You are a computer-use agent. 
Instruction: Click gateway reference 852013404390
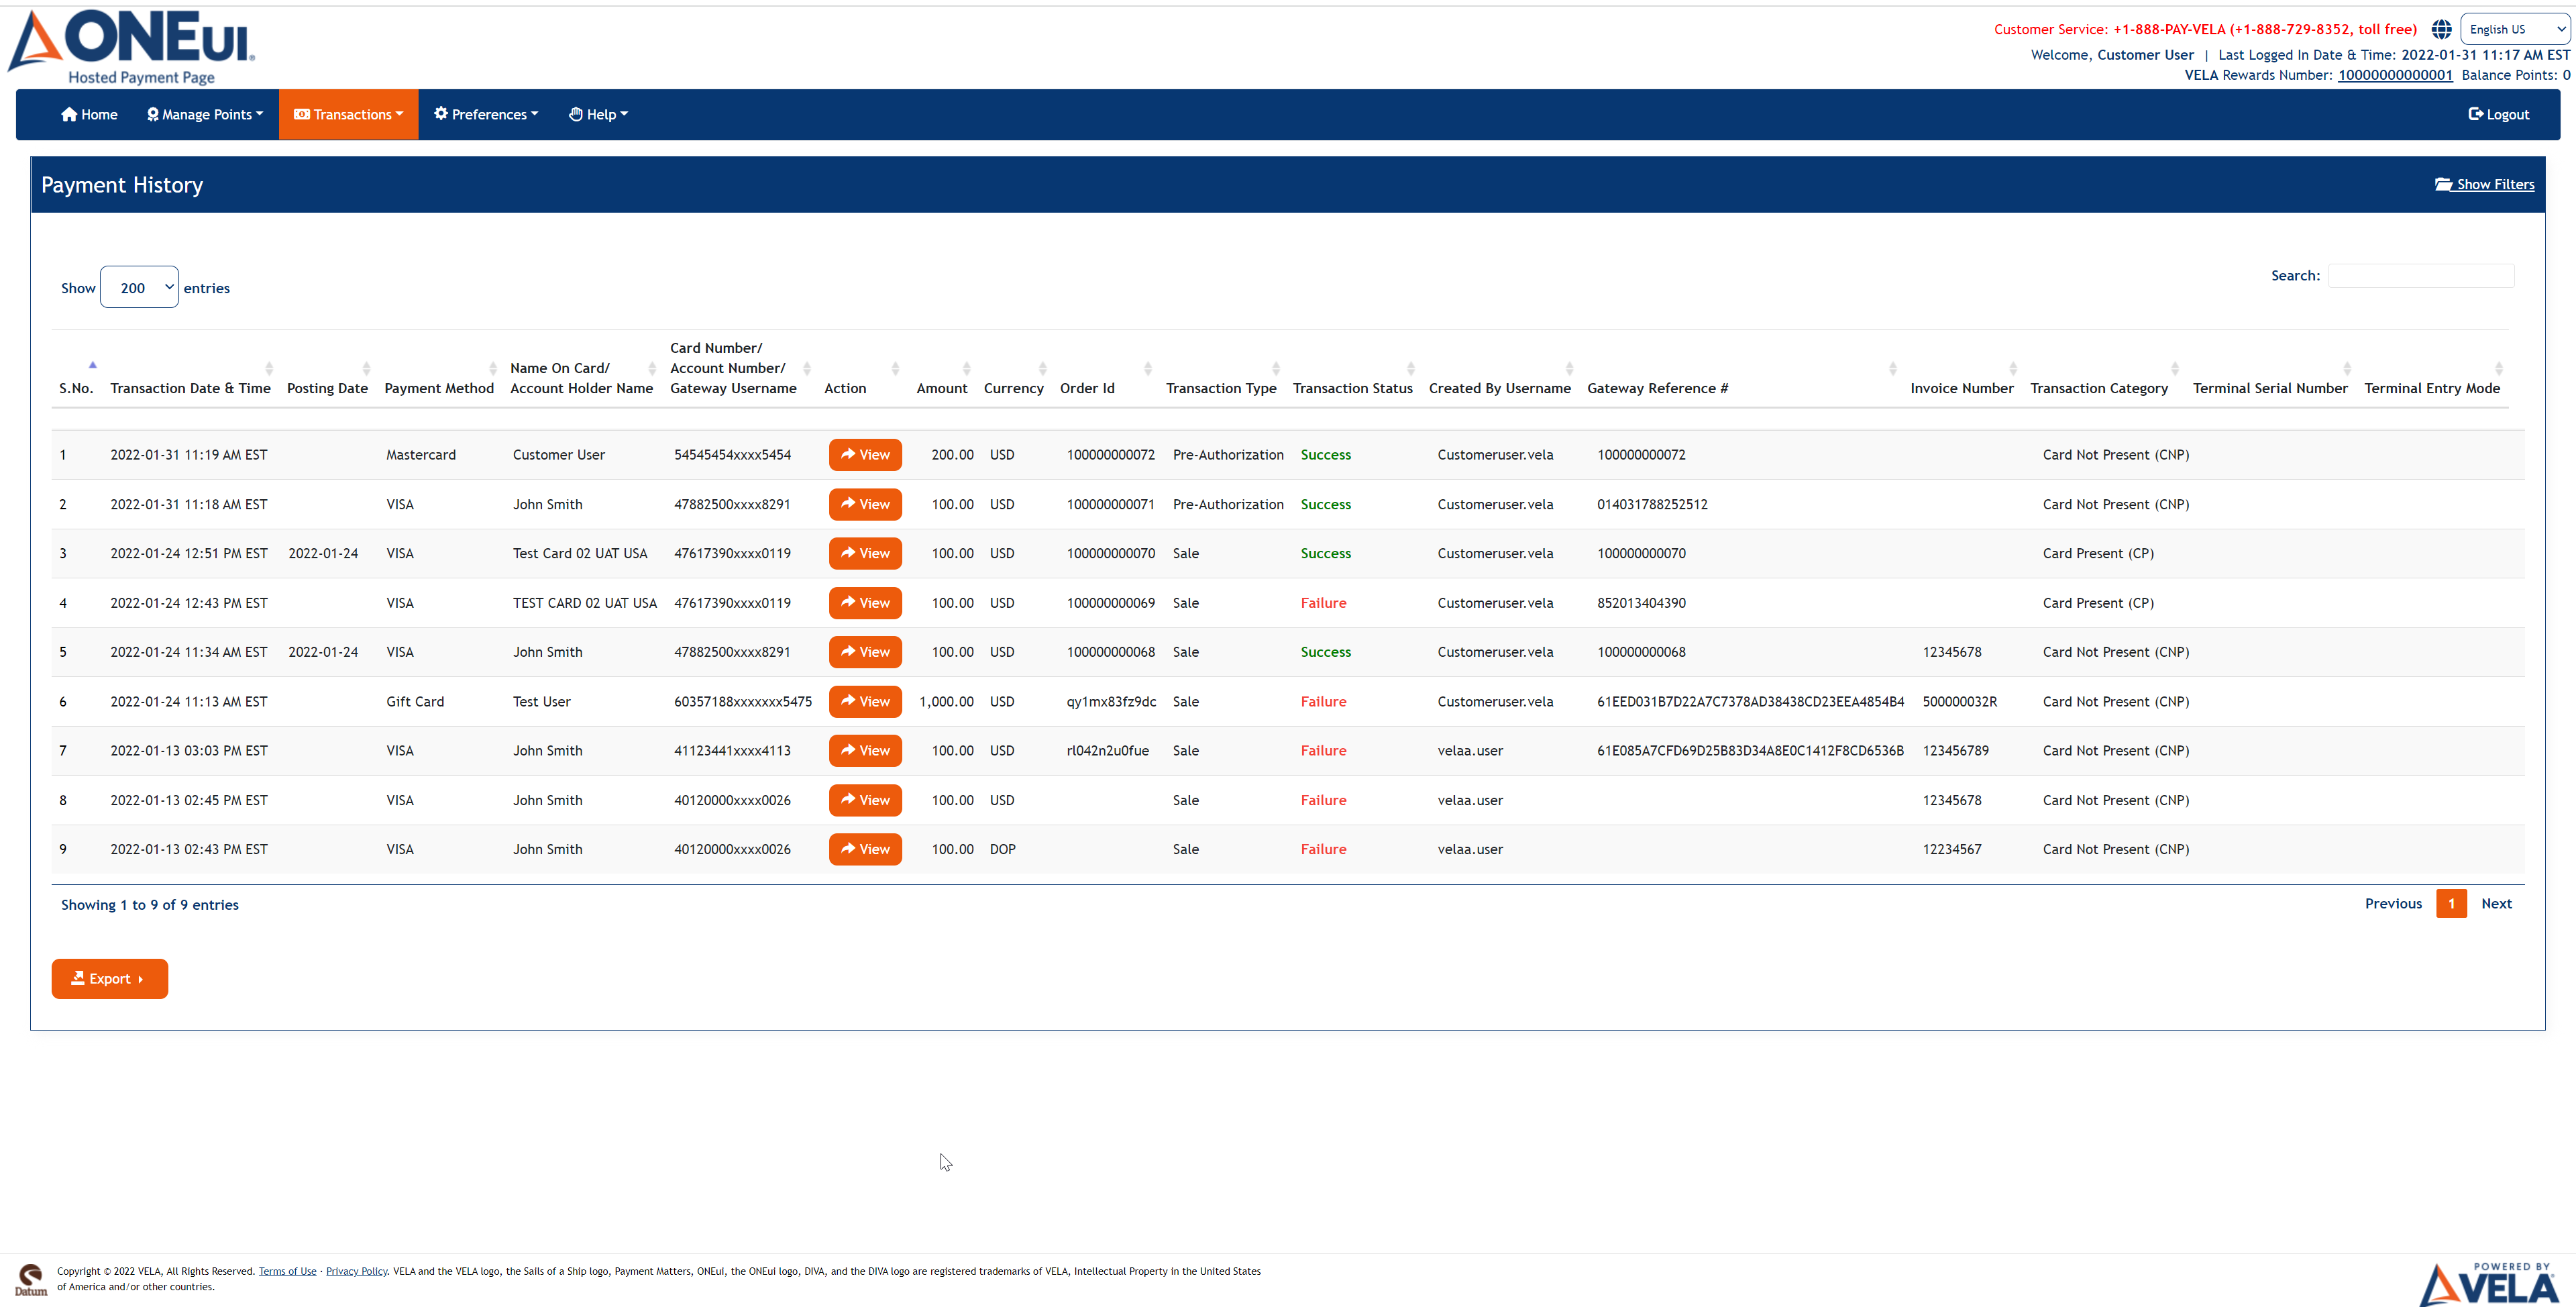coord(1641,603)
